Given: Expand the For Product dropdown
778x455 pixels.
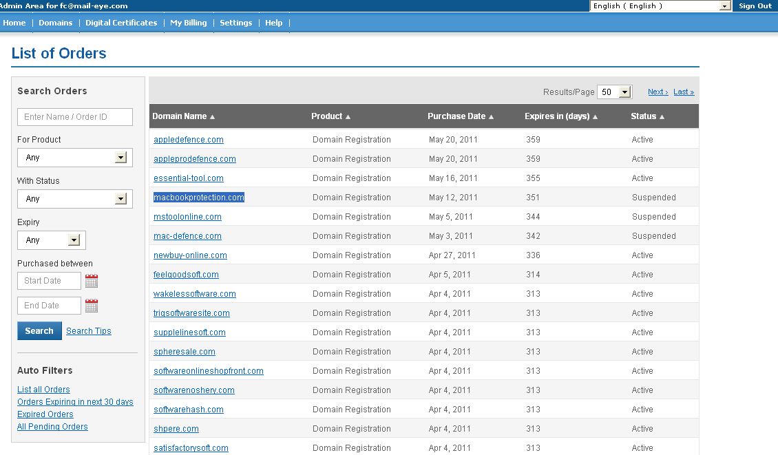Looking at the screenshot, I should pyautogui.click(x=75, y=158).
